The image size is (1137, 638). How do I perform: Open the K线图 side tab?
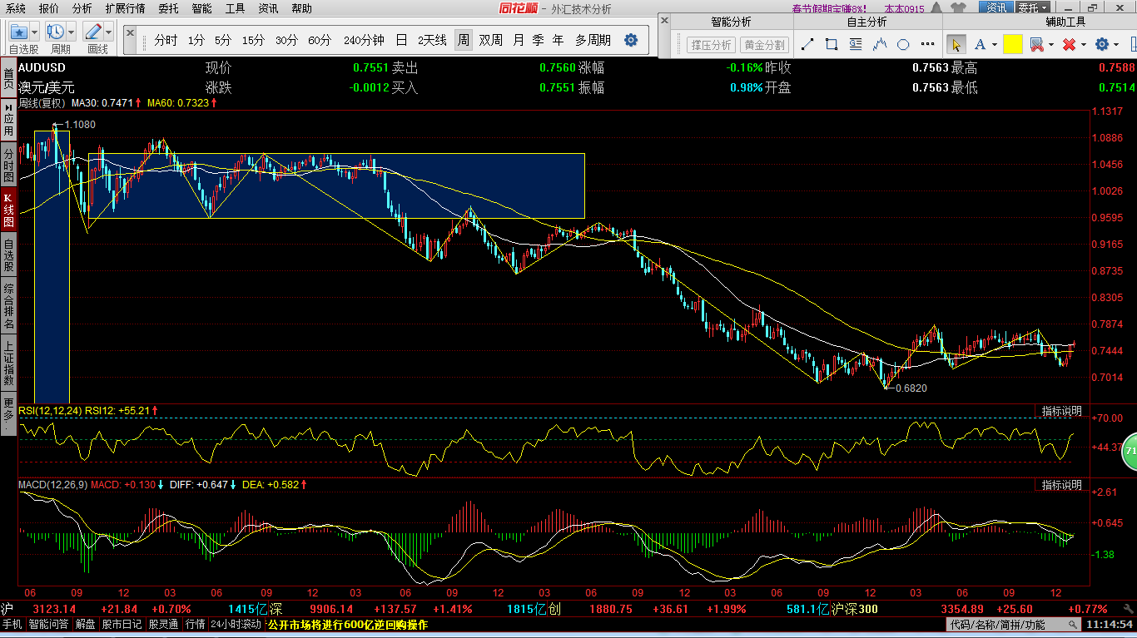coord(8,210)
